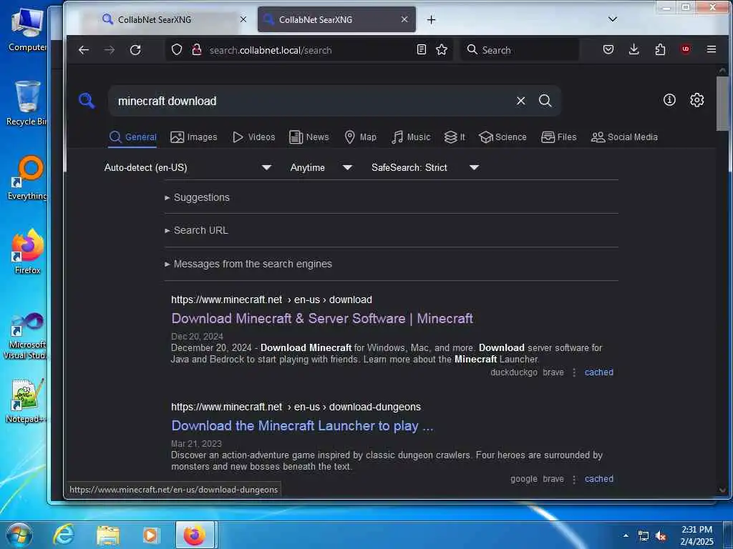Launch Internet Explorer from taskbar

[x=64, y=535]
